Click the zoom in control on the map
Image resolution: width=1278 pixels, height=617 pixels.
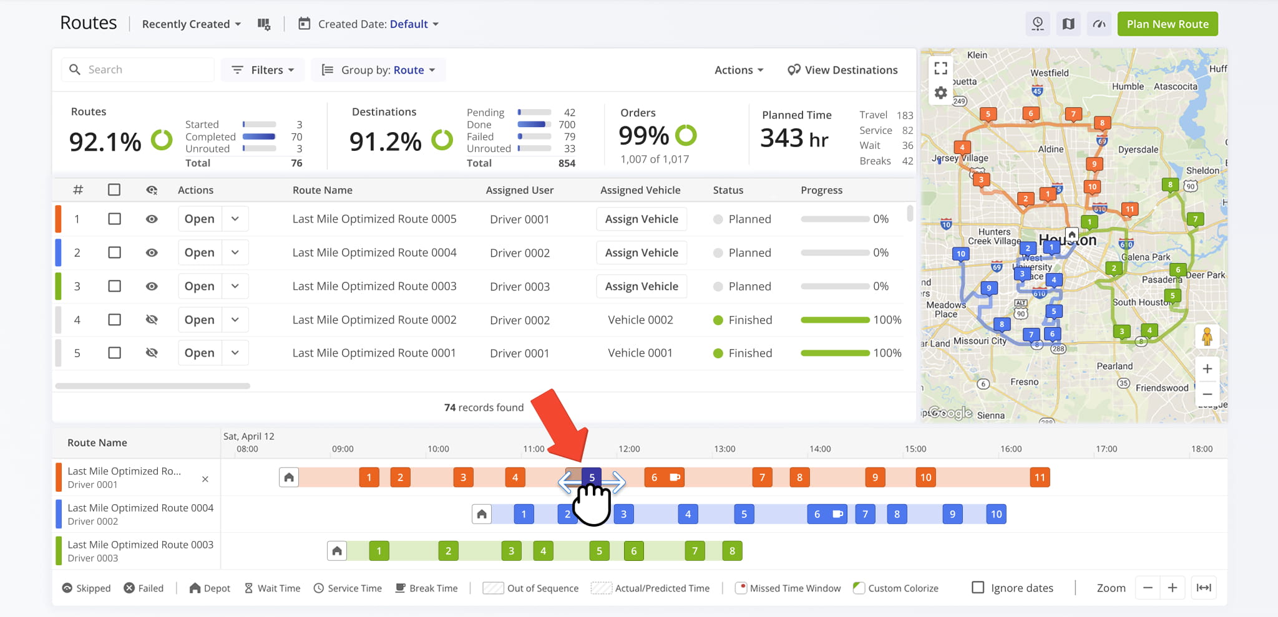click(x=1207, y=368)
